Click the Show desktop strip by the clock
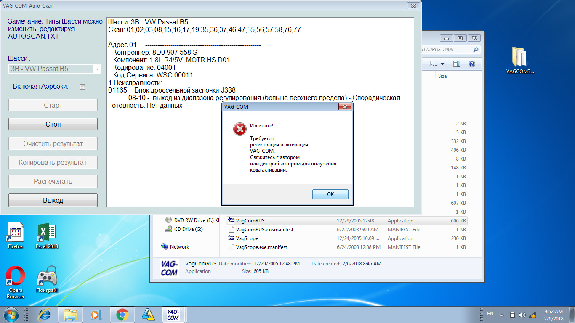 [572, 315]
